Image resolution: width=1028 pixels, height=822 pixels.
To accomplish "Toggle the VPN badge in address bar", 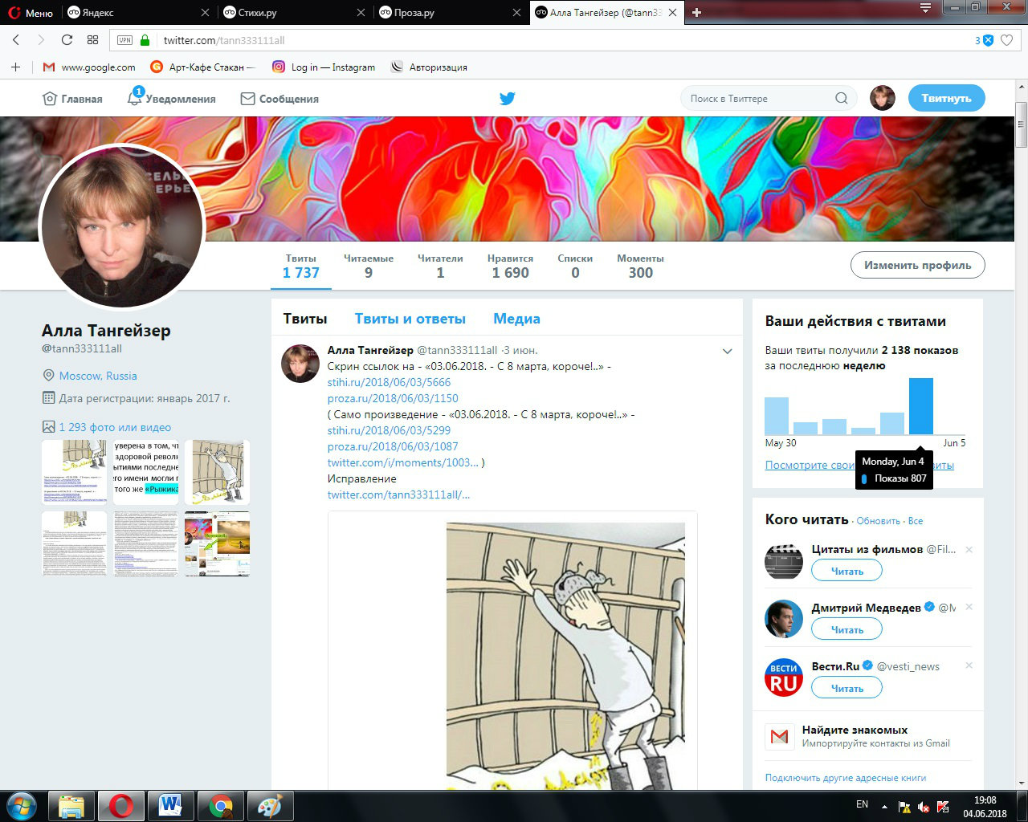I will click(x=124, y=40).
